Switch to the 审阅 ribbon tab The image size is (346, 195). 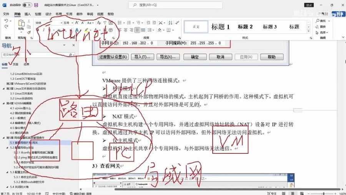click(x=90, y=14)
